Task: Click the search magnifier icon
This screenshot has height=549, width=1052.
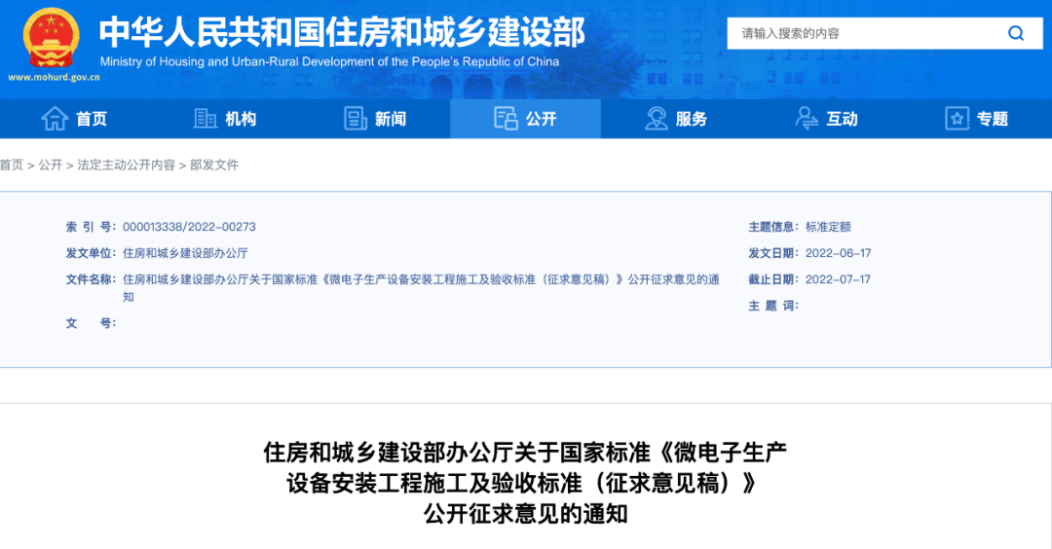Action: pos(1016,33)
